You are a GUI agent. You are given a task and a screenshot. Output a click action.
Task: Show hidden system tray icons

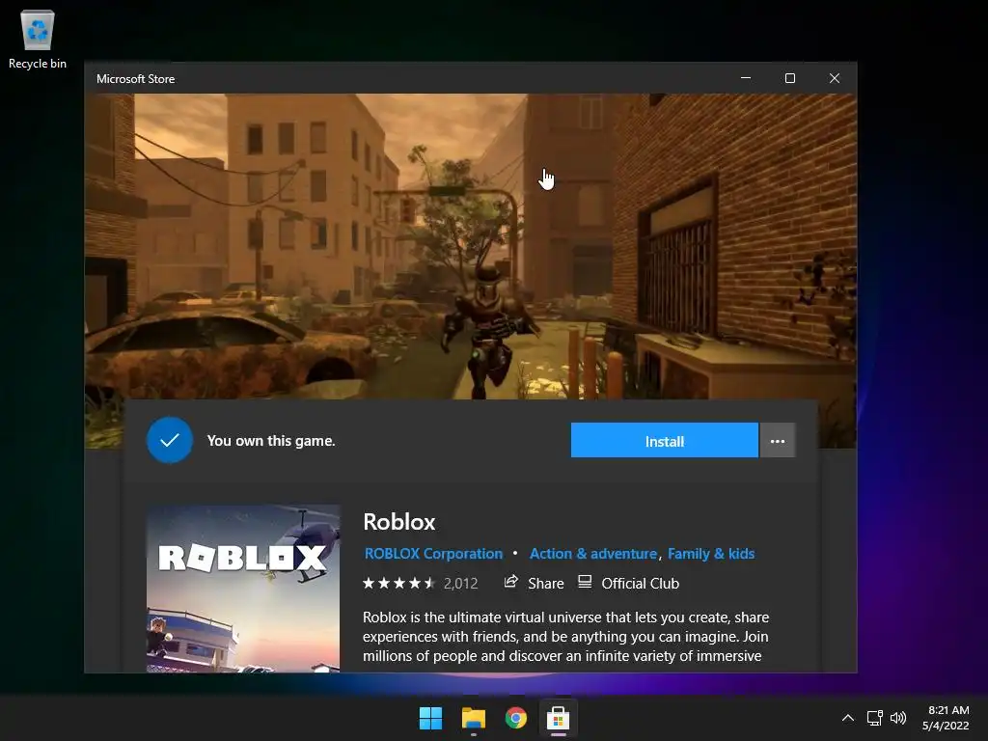coord(848,718)
